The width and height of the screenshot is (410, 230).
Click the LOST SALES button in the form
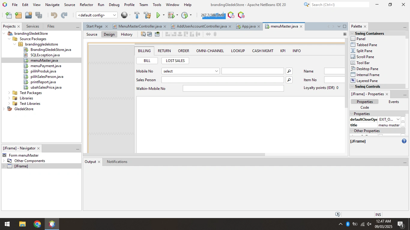(x=175, y=61)
